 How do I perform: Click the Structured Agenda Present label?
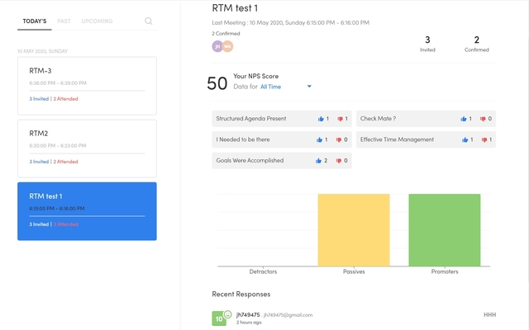coord(251,119)
